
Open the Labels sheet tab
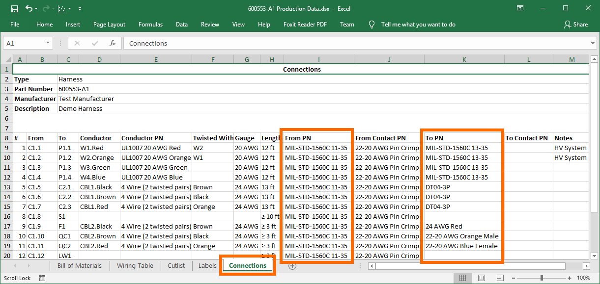click(x=207, y=265)
